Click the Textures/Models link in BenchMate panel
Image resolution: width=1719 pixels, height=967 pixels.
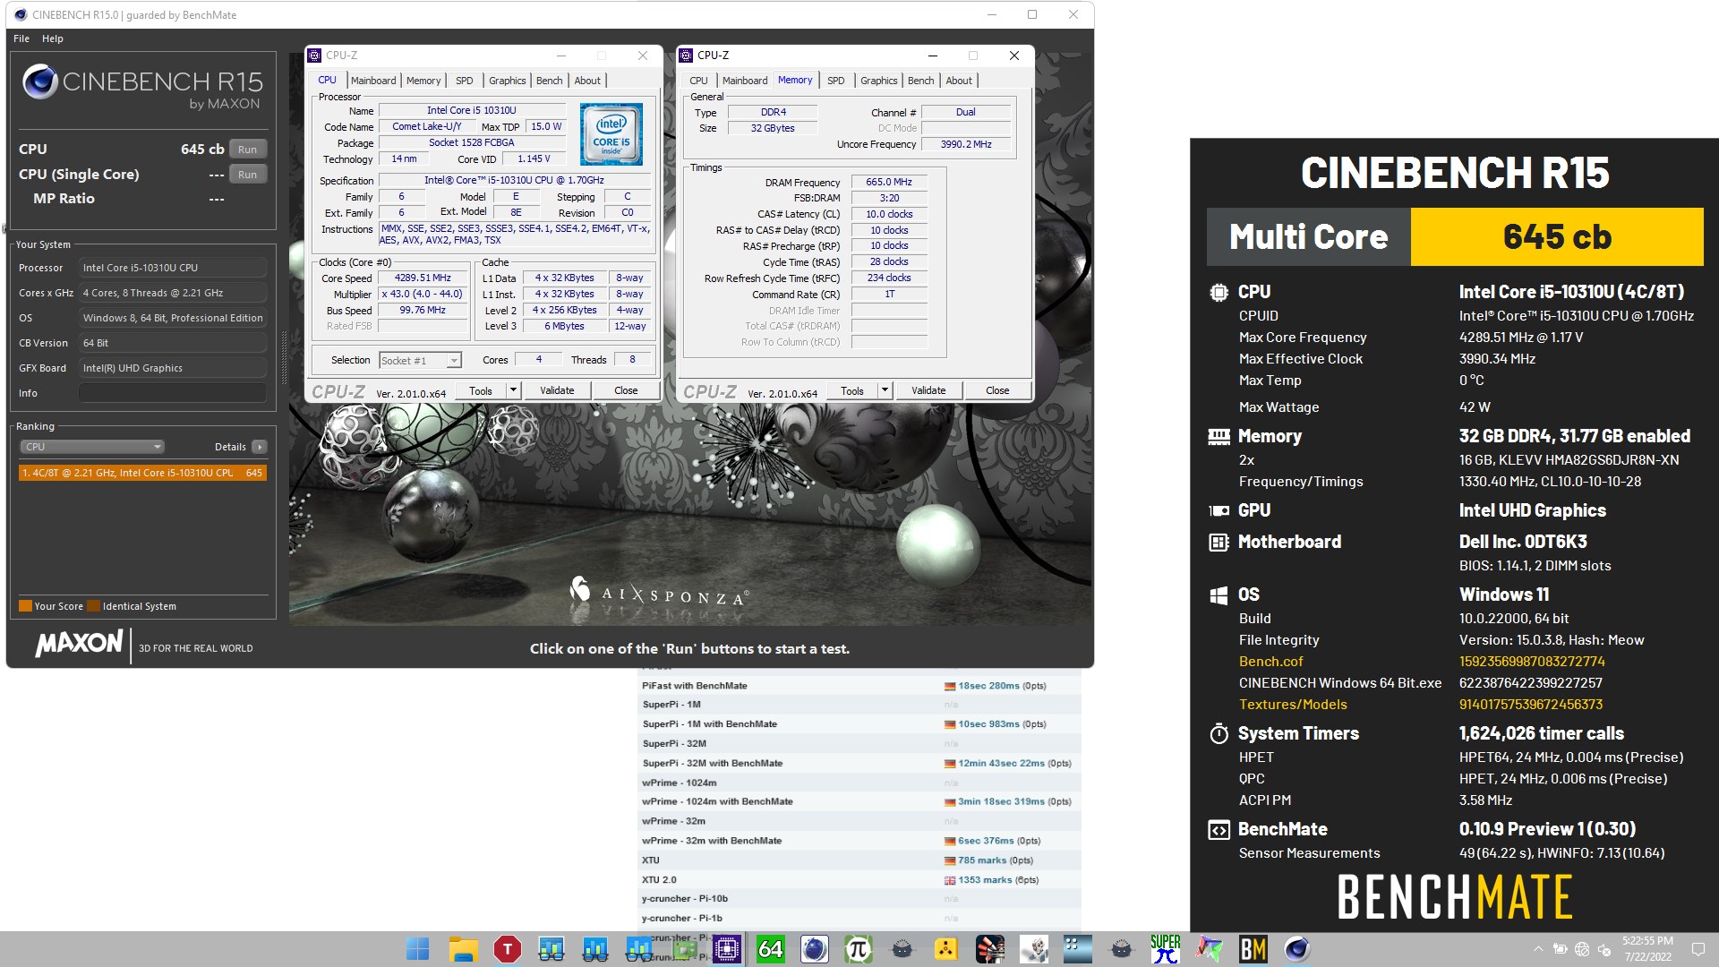pos(1293,705)
